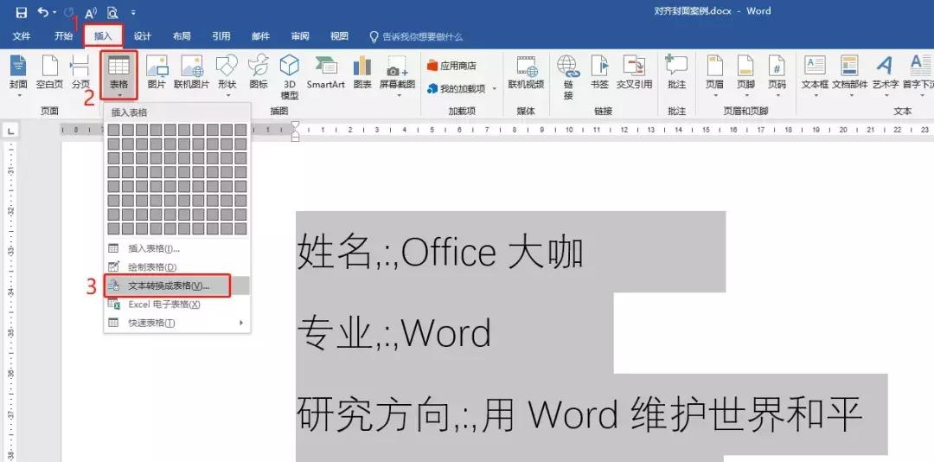Open Customize Quick Access Toolbar arrow

[x=133, y=12]
